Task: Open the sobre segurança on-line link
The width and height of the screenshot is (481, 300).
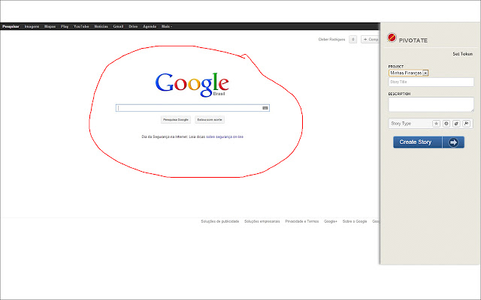Action: point(225,136)
